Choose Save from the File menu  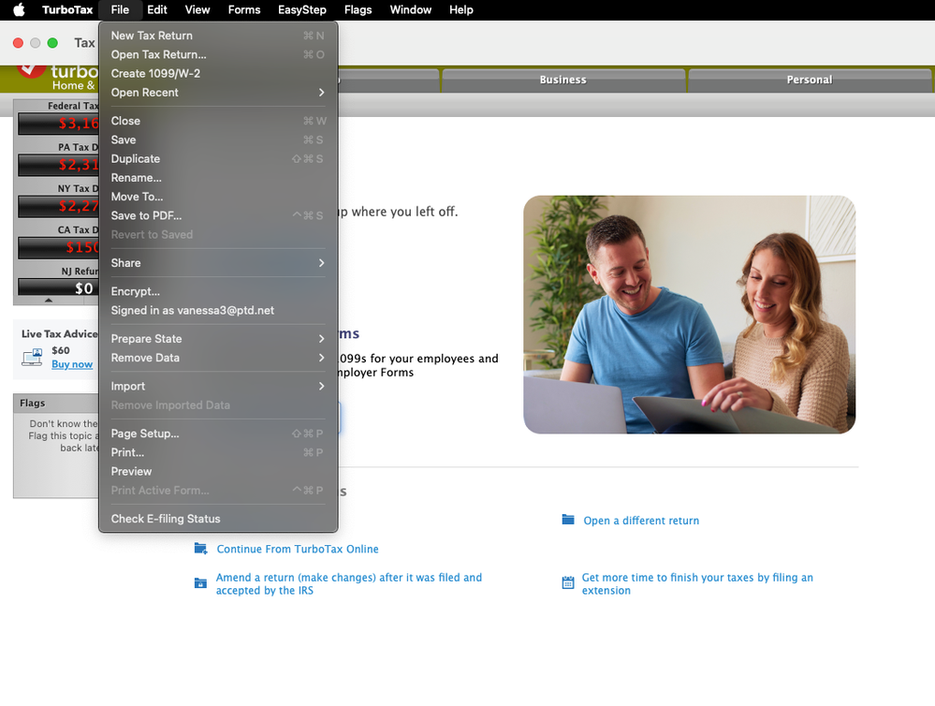218,140
